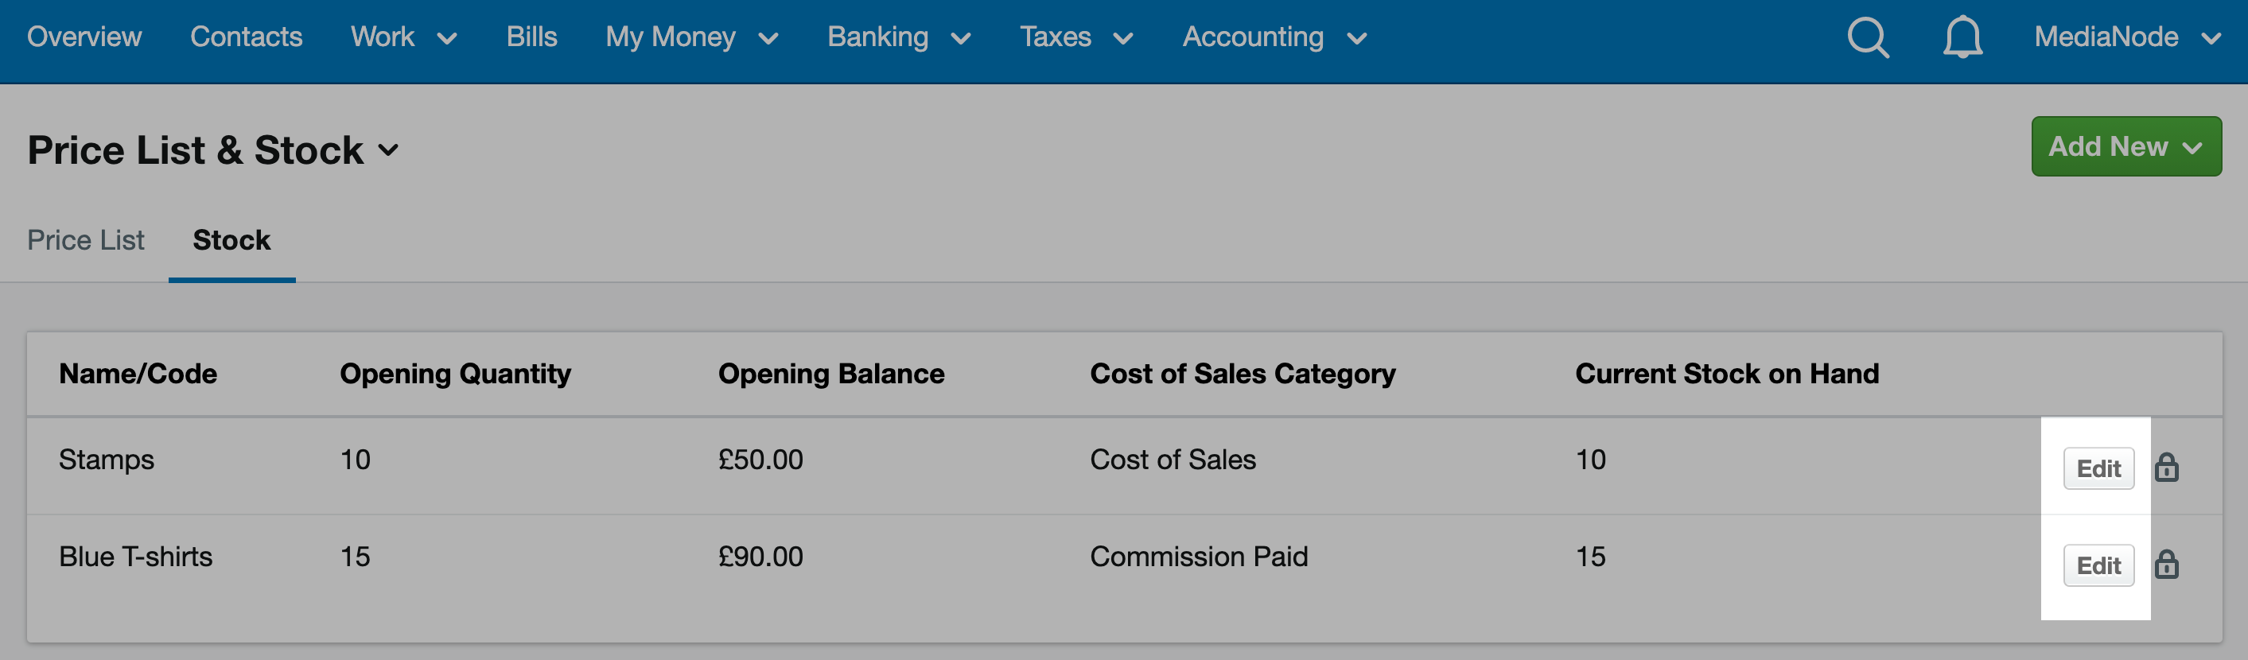Open the Add New dropdown button

[2125, 146]
